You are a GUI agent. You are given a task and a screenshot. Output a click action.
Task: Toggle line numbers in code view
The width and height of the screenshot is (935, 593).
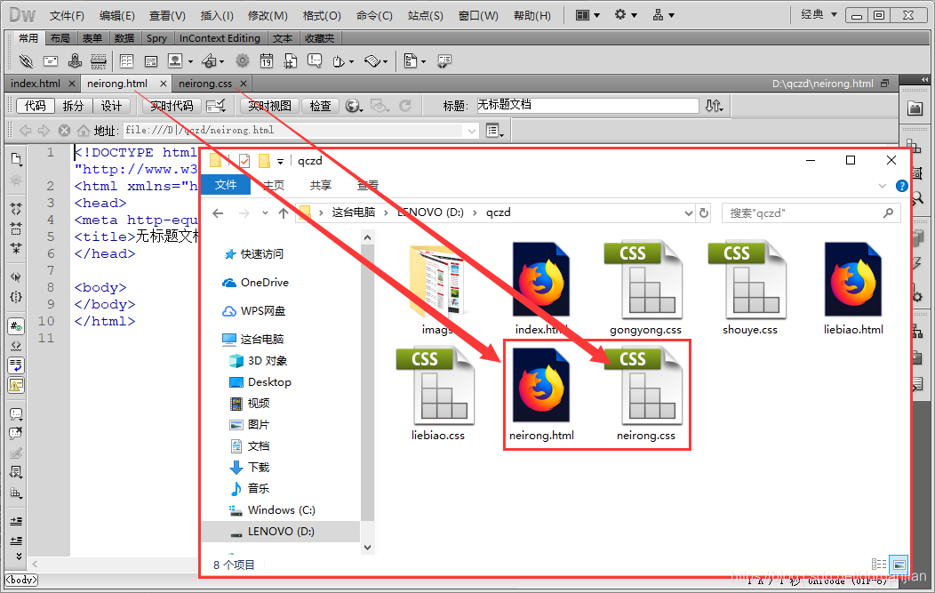tap(16, 326)
